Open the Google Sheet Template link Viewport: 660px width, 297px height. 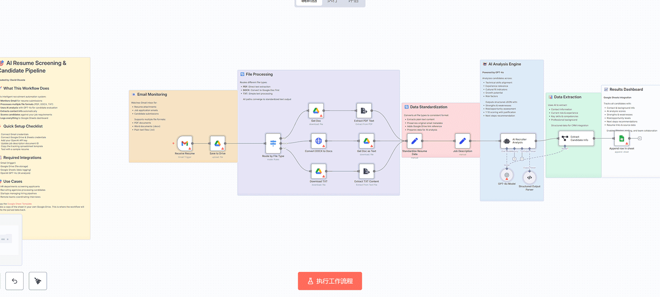click(x=19, y=204)
